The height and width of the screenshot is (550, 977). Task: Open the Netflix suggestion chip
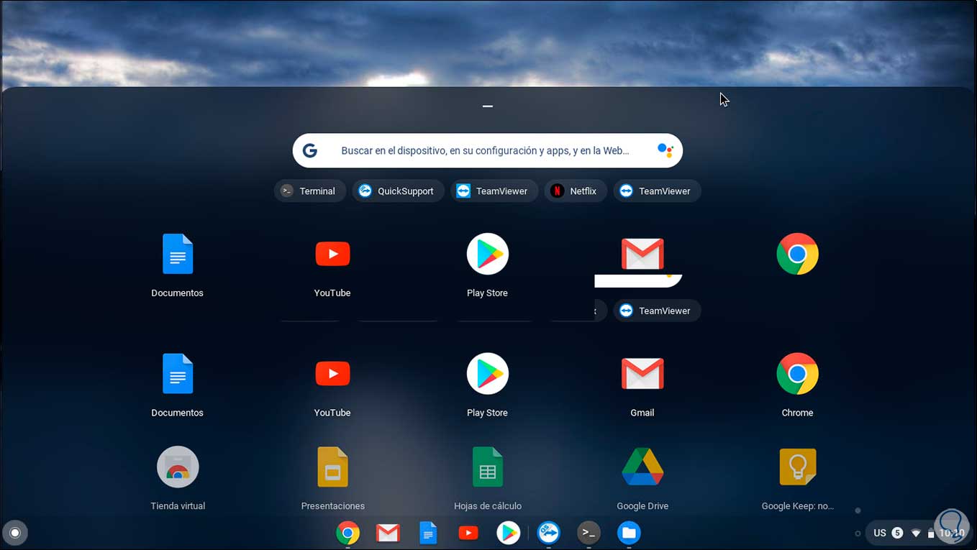(x=576, y=191)
